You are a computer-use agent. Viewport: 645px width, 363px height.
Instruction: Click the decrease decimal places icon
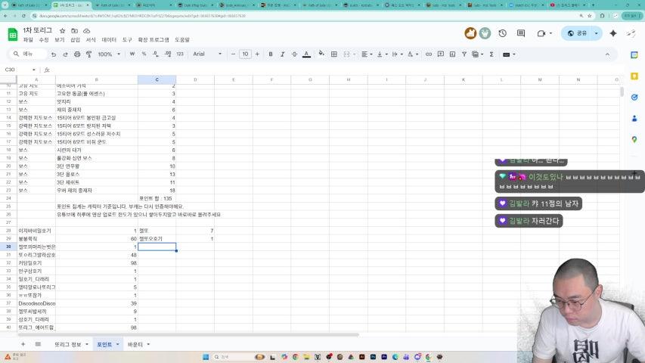click(156, 54)
